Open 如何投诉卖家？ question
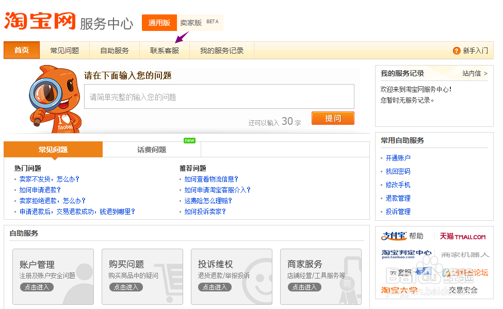 pyautogui.click(x=205, y=212)
